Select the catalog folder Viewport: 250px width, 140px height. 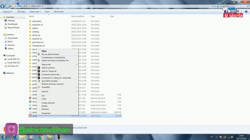[36, 31]
